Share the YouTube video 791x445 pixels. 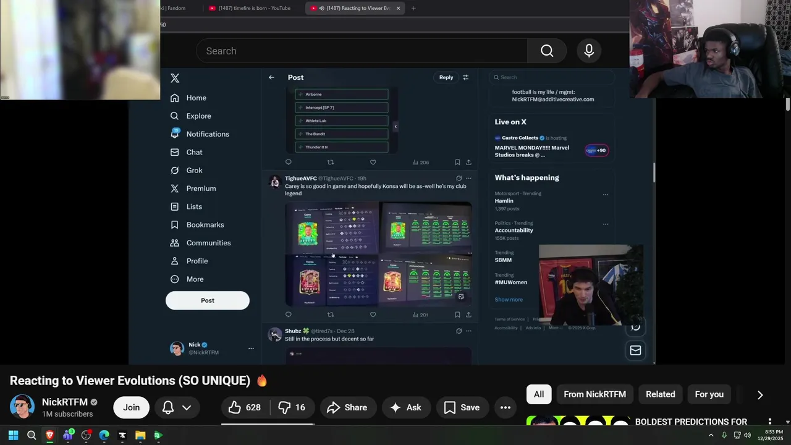(347, 407)
